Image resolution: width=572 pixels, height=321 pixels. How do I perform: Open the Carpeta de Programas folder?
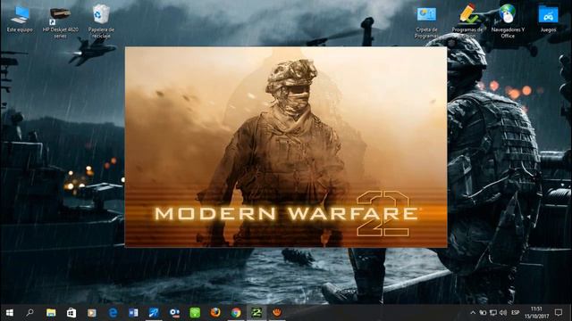pyautogui.click(x=426, y=22)
